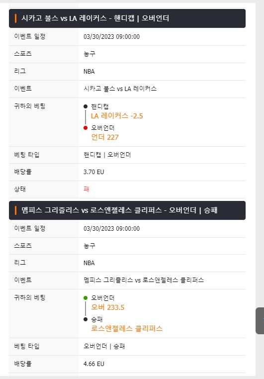This screenshot has height=379, width=264.
Task: Click 4.66 EU odds value
Action: [x=93, y=364]
